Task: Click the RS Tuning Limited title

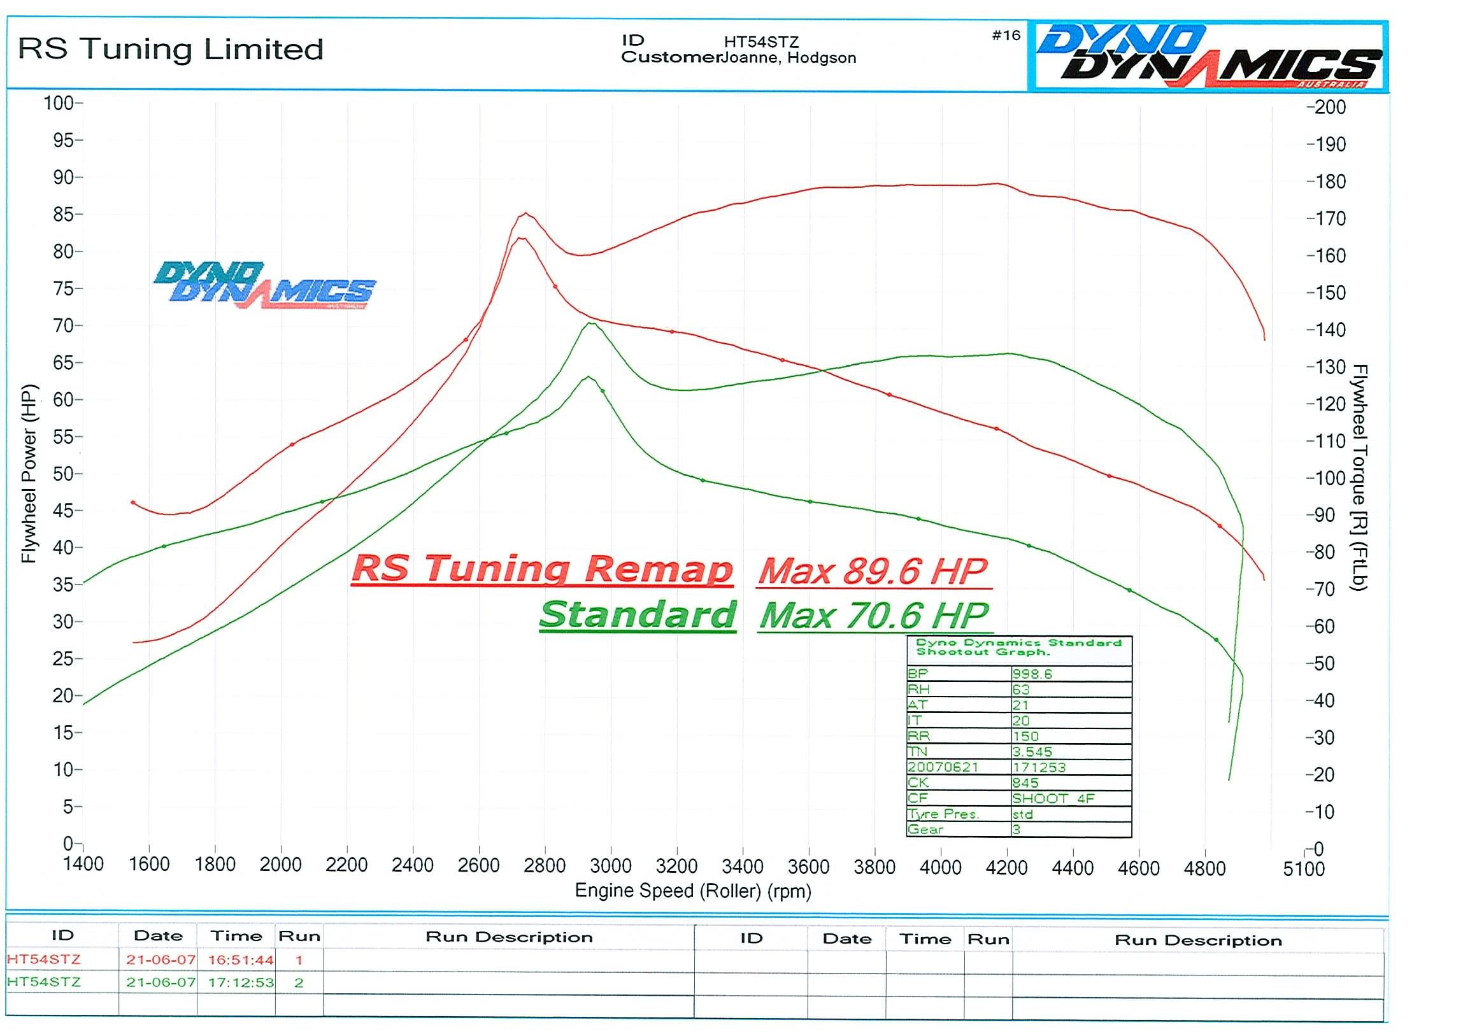Action: coord(171,49)
